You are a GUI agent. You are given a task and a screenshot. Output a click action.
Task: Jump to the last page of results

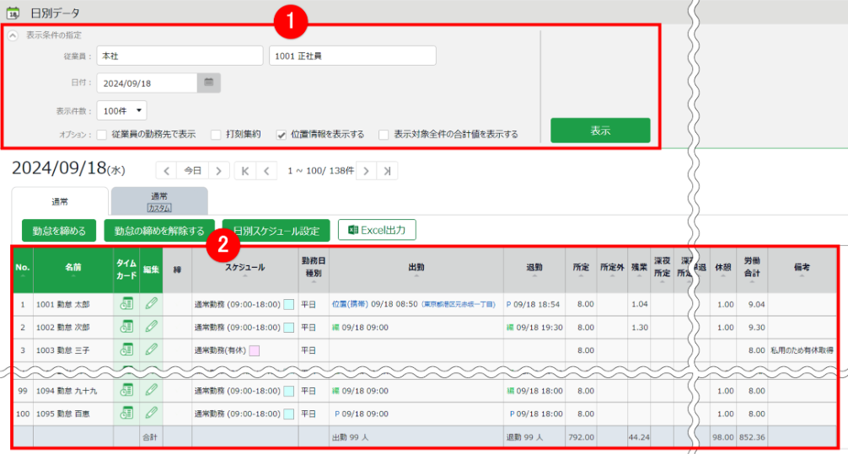click(x=387, y=171)
